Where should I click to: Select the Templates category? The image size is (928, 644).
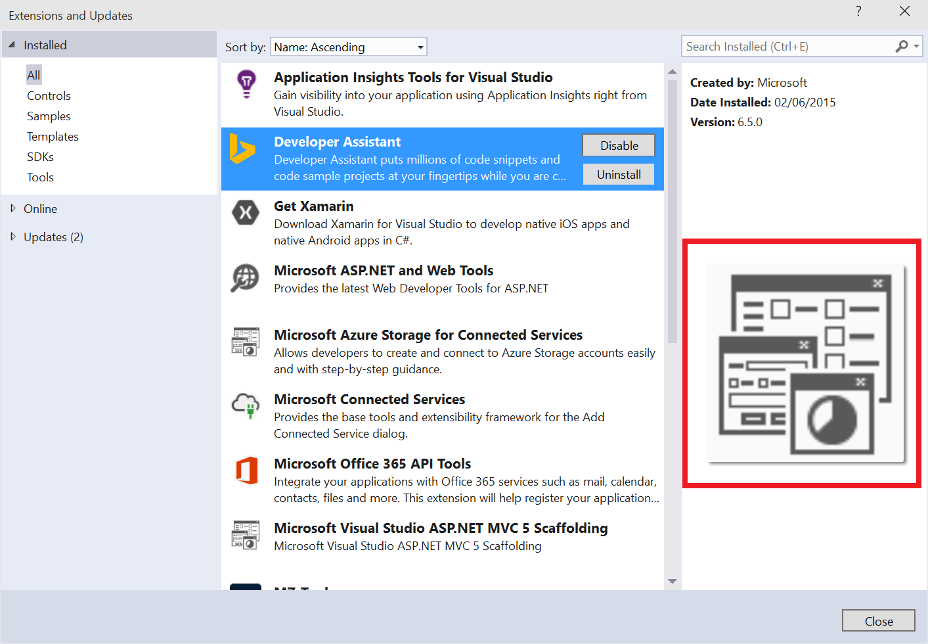(x=53, y=136)
